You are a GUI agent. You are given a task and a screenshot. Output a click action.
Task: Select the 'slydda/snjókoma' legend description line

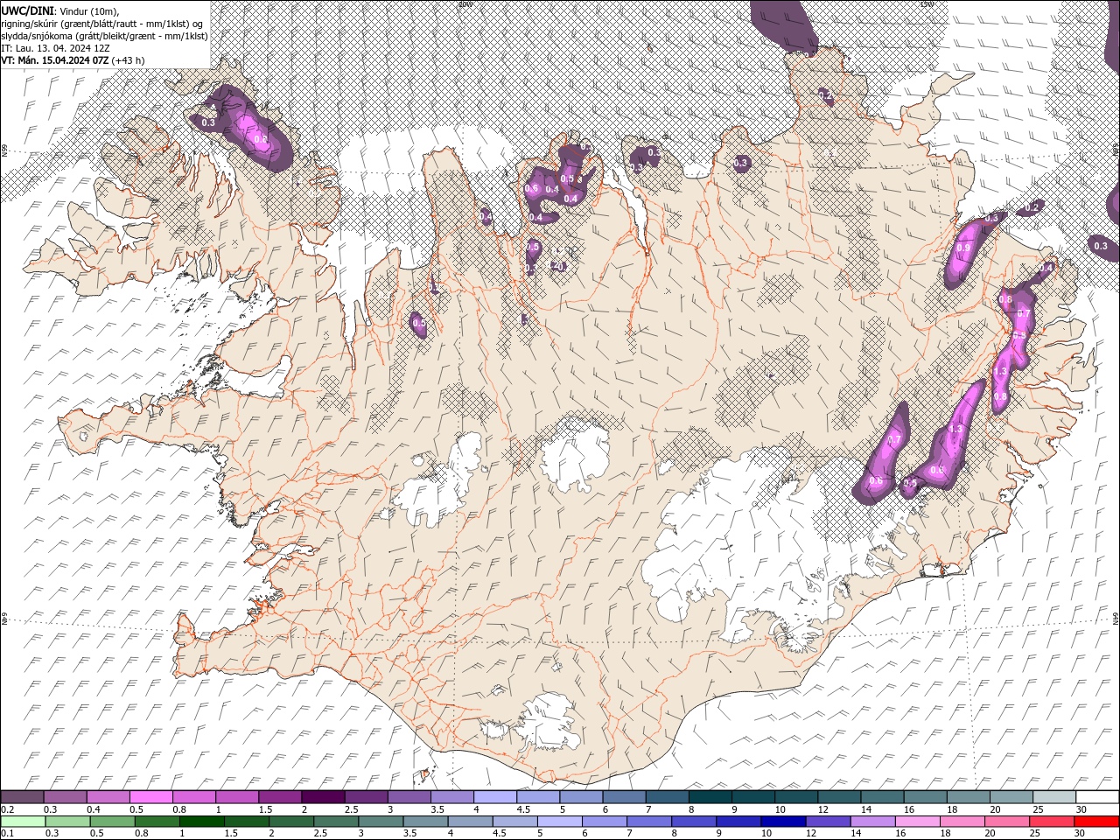[104, 36]
